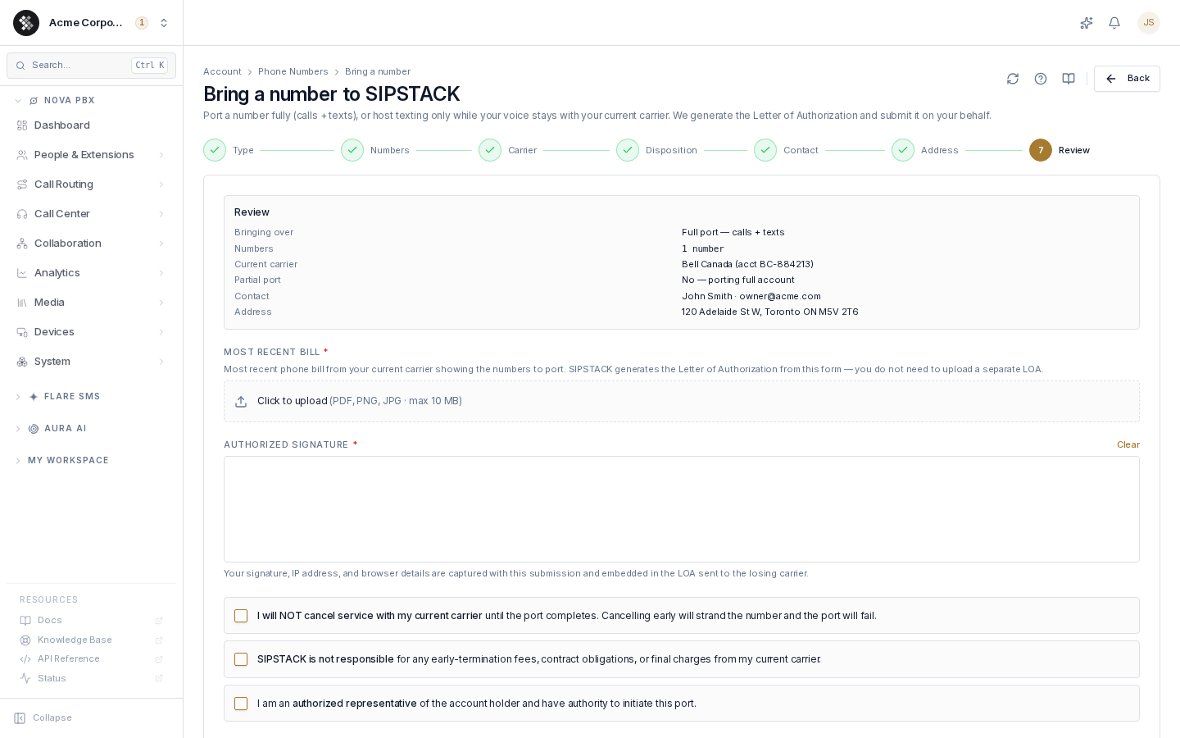Open the JS user avatar menu
This screenshot has height=738, width=1180.
coord(1149,23)
